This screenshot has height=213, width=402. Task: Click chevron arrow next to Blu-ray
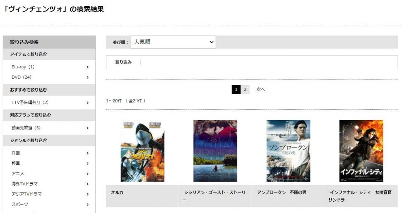coord(87,67)
